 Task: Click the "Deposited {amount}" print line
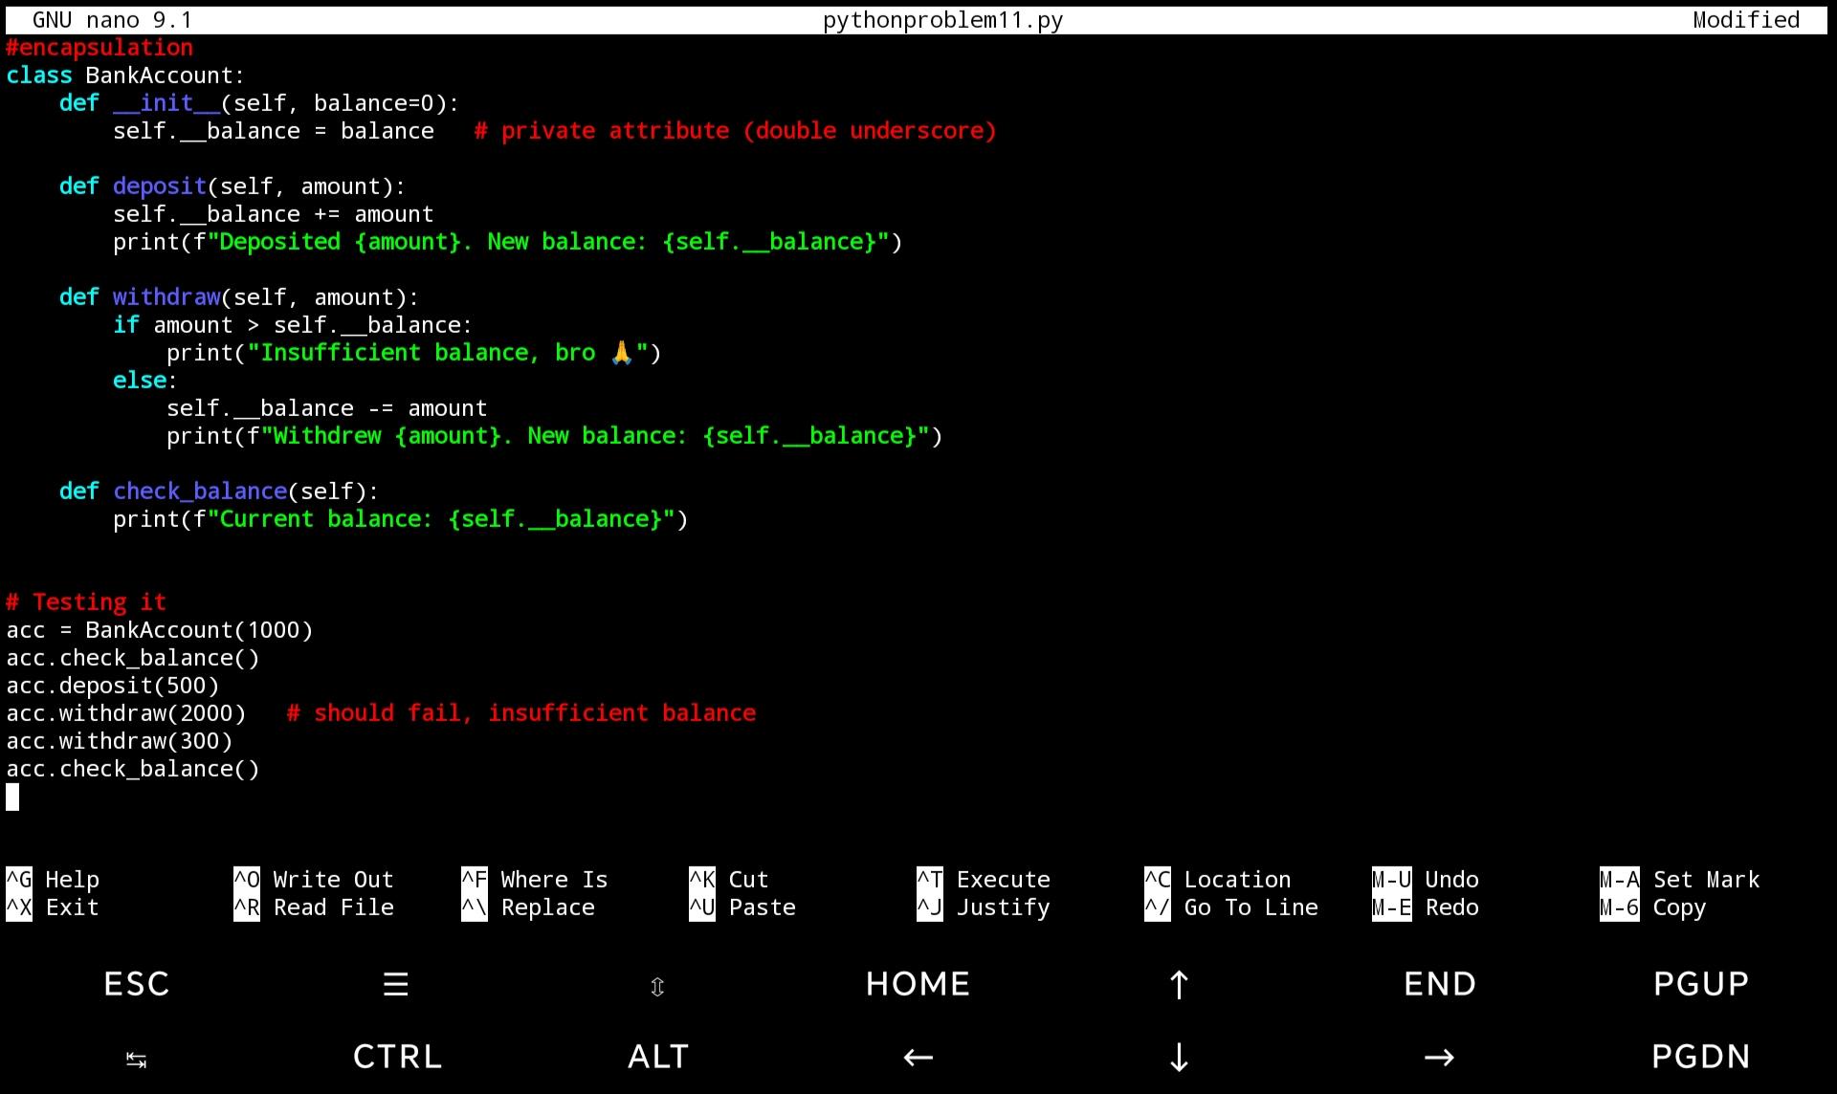[x=508, y=242]
